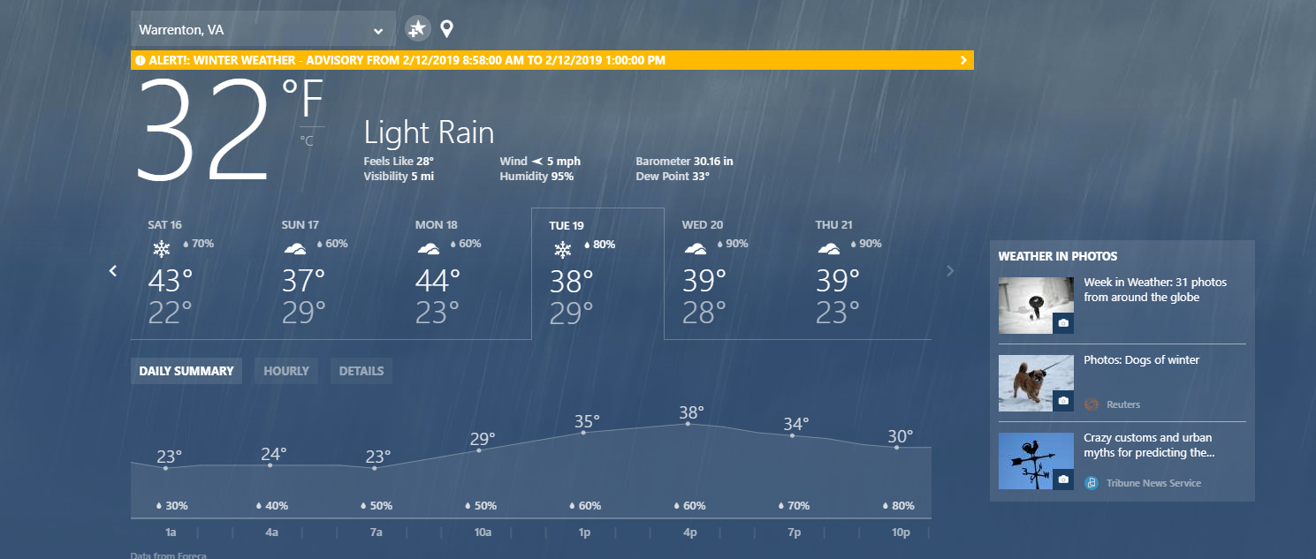Select the Daily Summary tab
Image resolution: width=1316 pixels, height=559 pixels.
[186, 371]
